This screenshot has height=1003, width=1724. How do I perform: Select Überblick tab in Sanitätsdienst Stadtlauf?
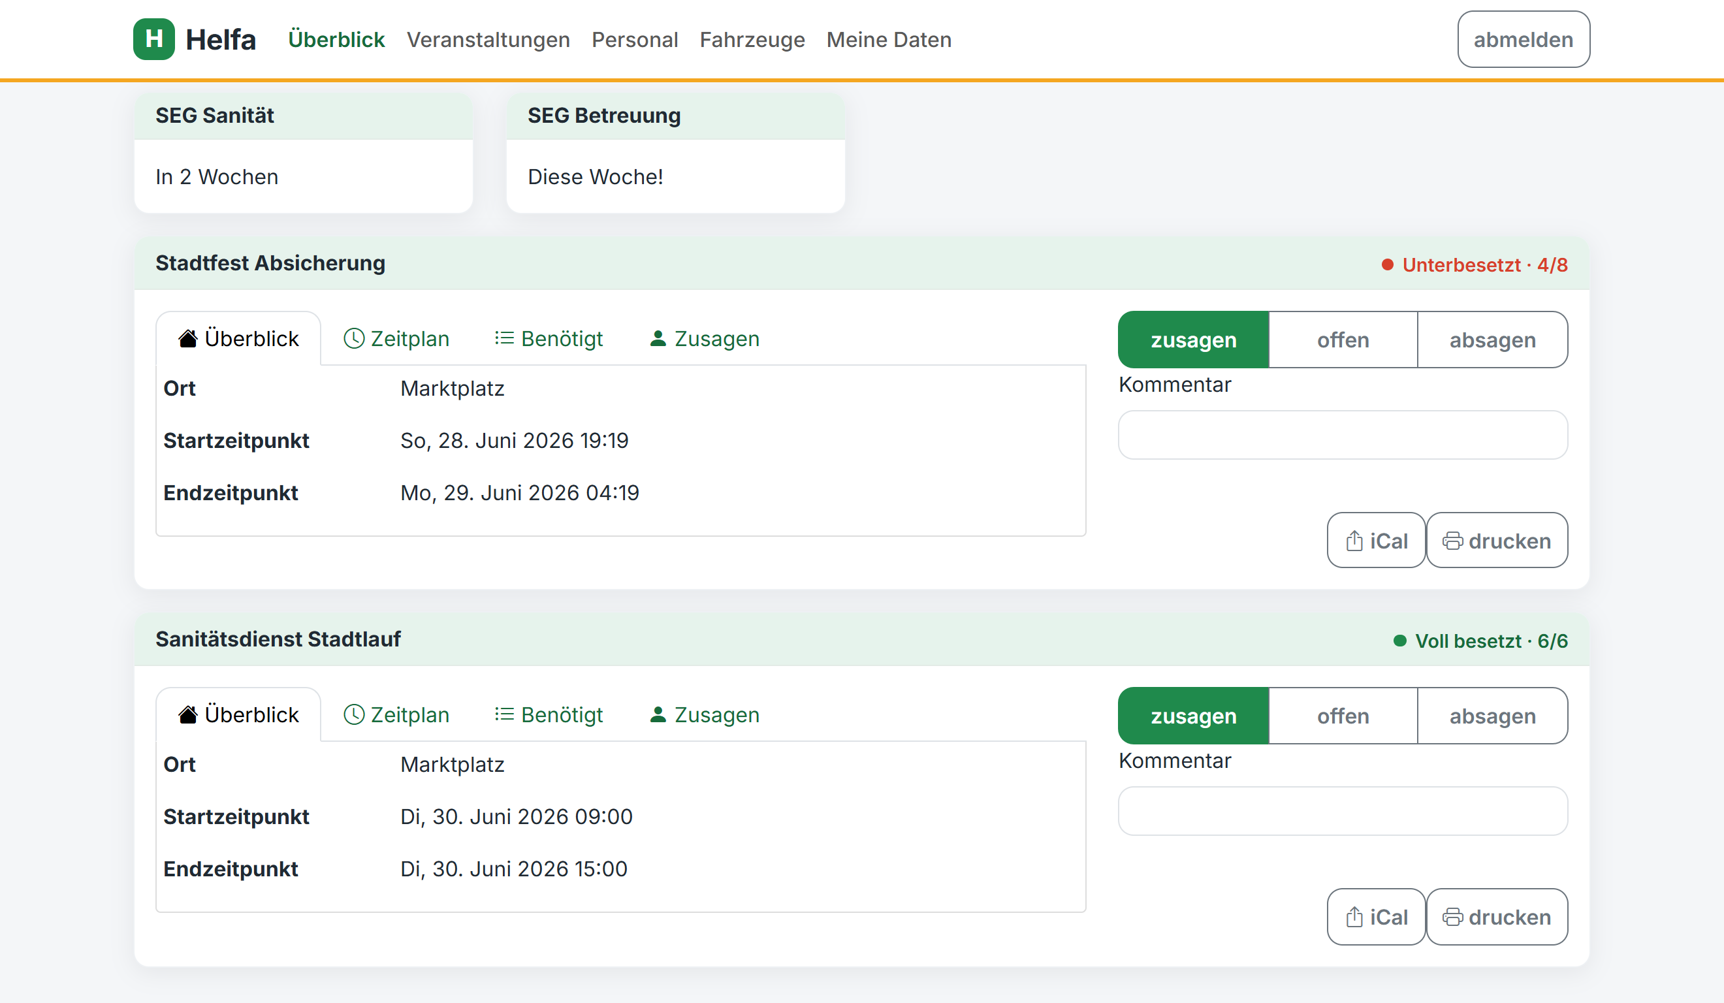[238, 715]
